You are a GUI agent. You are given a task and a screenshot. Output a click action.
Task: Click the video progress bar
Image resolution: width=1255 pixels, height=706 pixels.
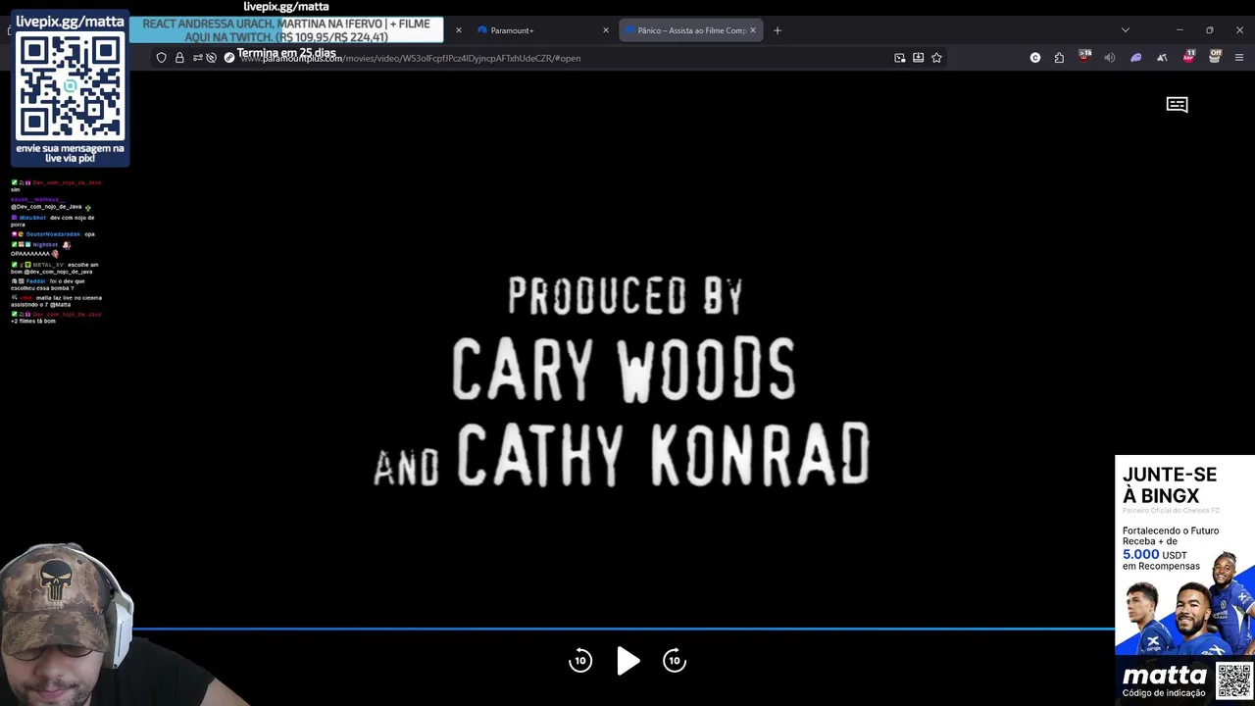[x=624, y=629]
